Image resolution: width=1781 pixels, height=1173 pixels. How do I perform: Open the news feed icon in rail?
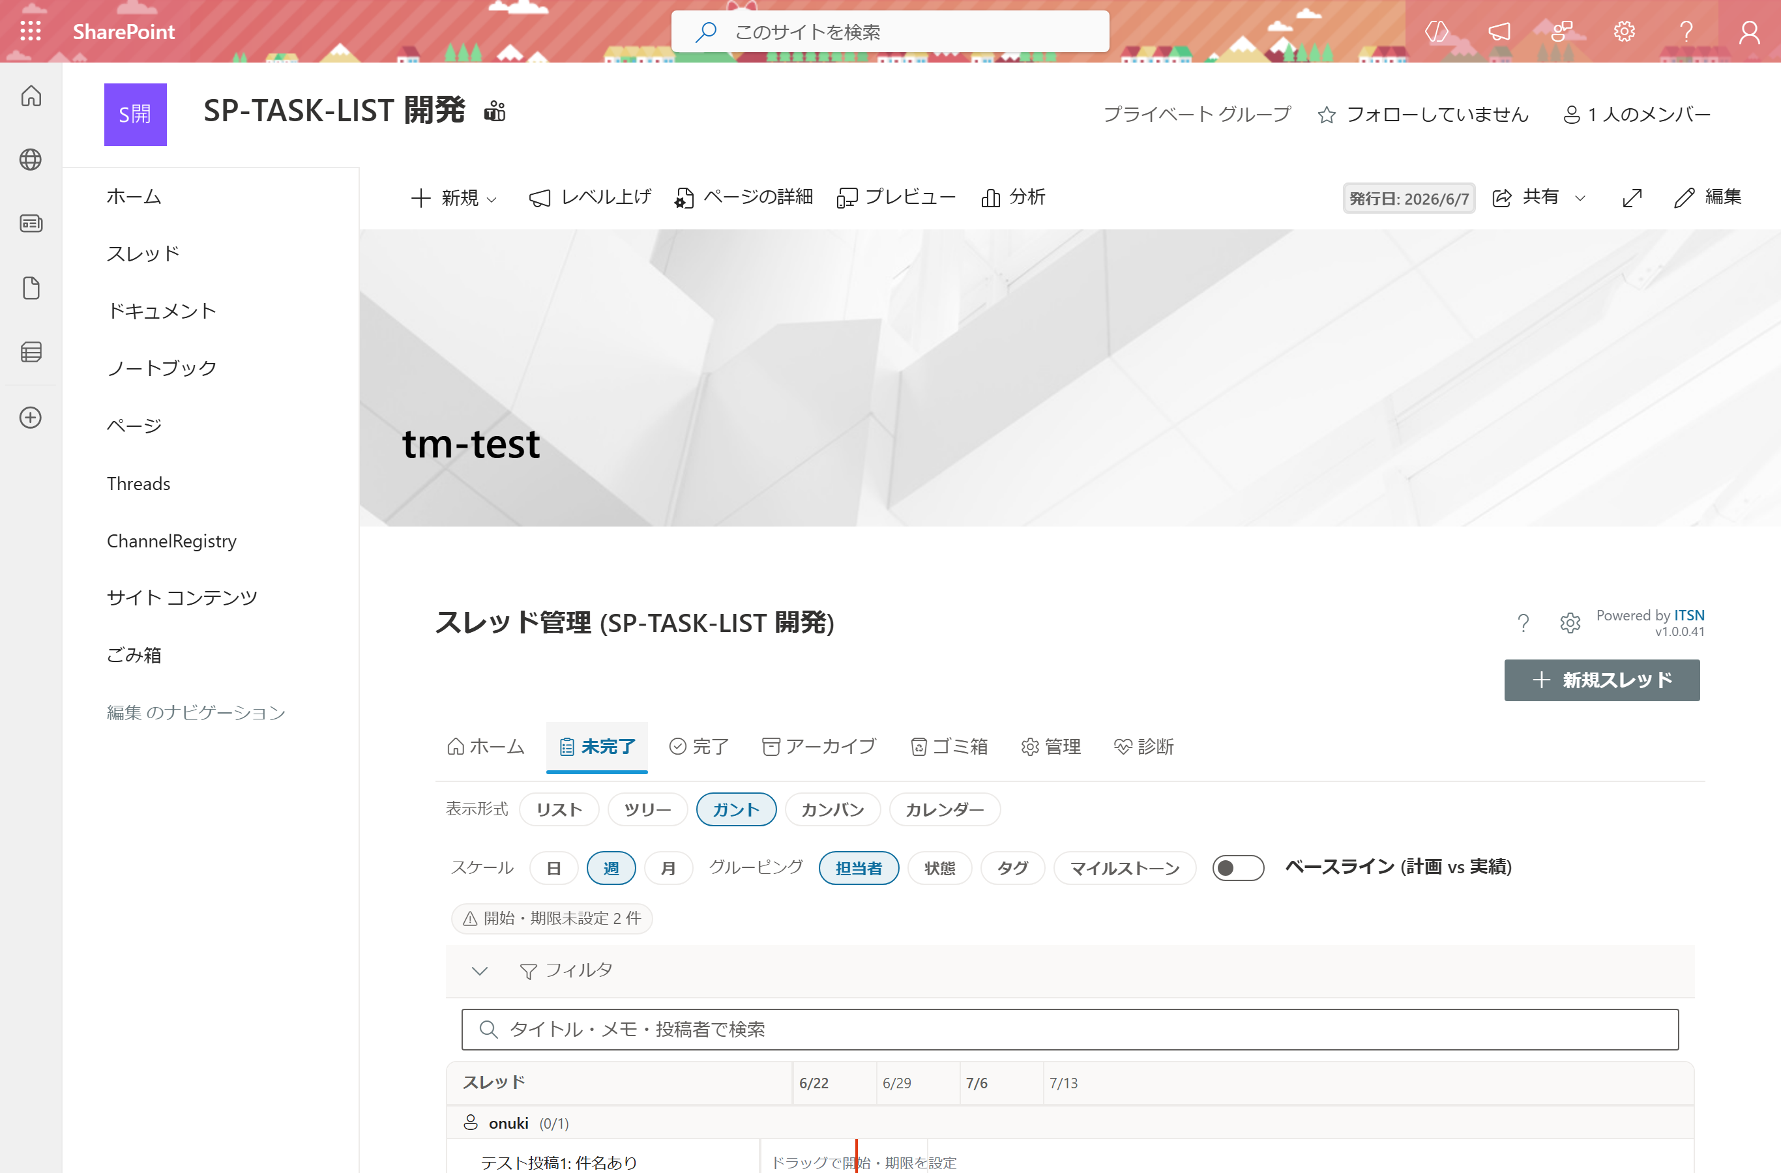tap(31, 224)
